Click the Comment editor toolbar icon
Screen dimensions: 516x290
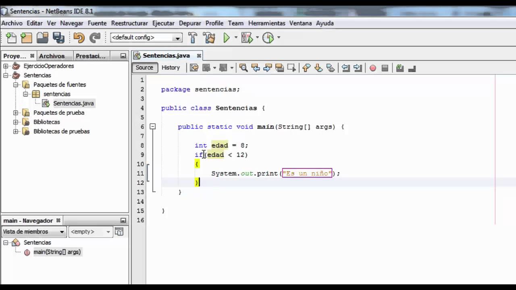pyautogui.click(x=400, y=68)
